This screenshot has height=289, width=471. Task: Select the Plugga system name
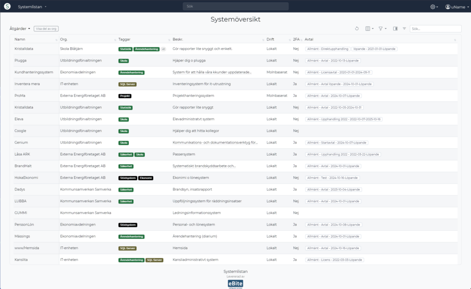tap(20, 61)
